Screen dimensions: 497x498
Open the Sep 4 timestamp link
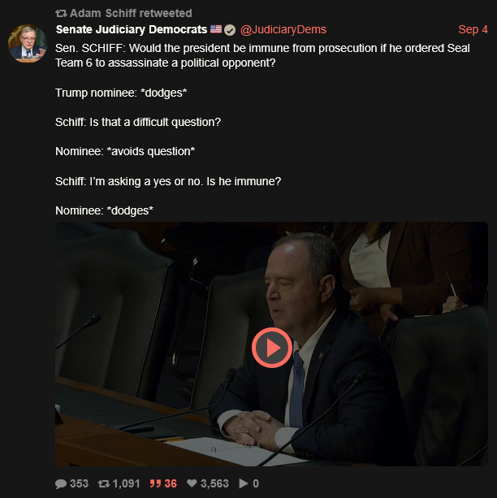(x=473, y=29)
